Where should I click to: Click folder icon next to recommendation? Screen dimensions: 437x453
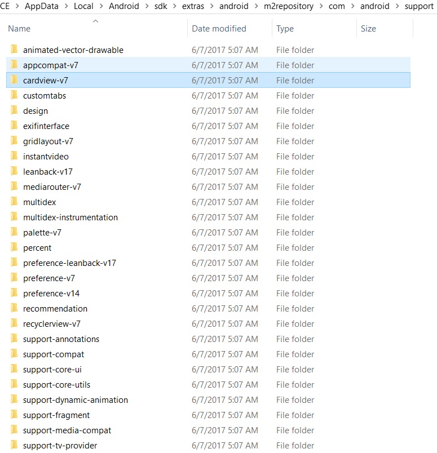[14, 308]
